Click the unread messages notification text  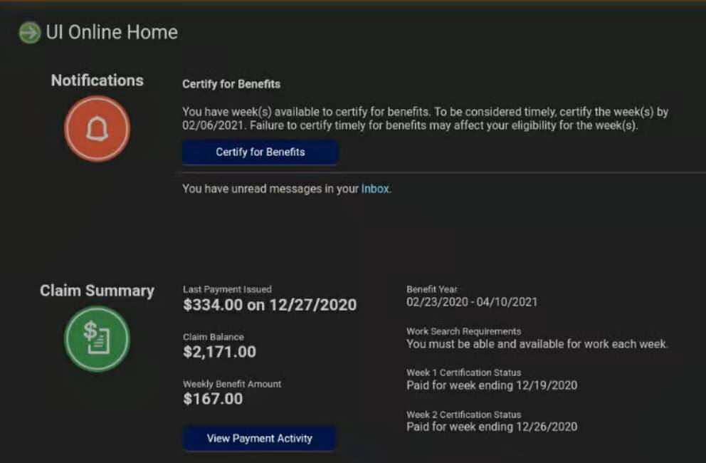tap(270, 189)
